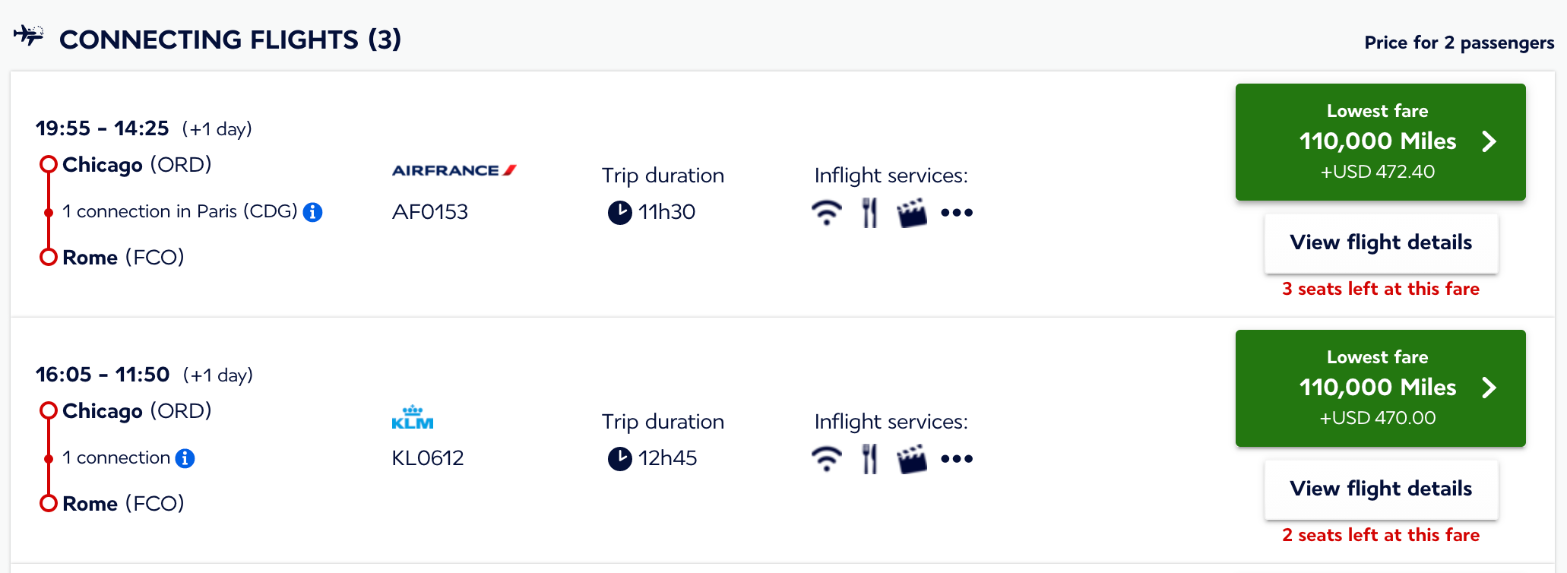The height and width of the screenshot is (573, 1567).
Task: Expand the 110,000 Miles fare with chevron on AF0153
Action: point(1489,141)
